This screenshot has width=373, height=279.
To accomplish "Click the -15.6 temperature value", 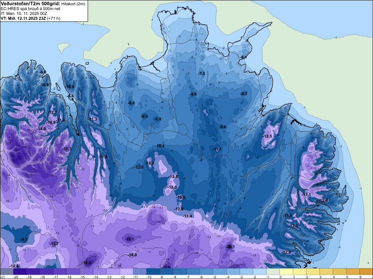I will coord(181,197).
